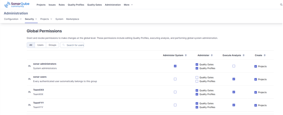Click the SonarQube community logo
Image resolution: width=283 pixels, height=115 pixels.
(17, 5)
